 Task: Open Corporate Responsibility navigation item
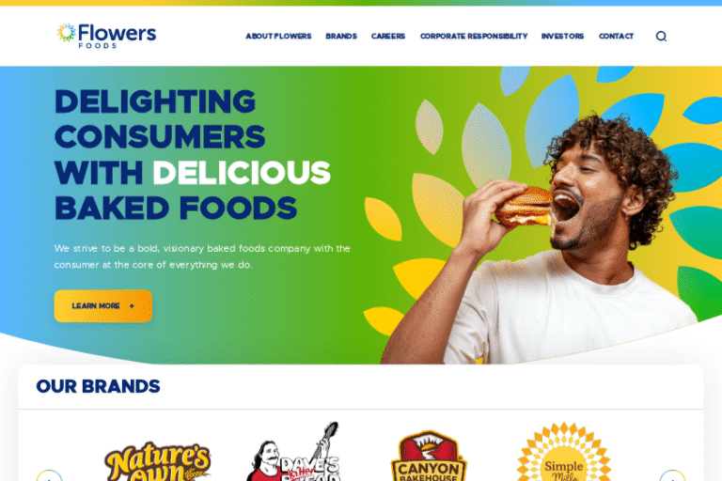(474, 36)
